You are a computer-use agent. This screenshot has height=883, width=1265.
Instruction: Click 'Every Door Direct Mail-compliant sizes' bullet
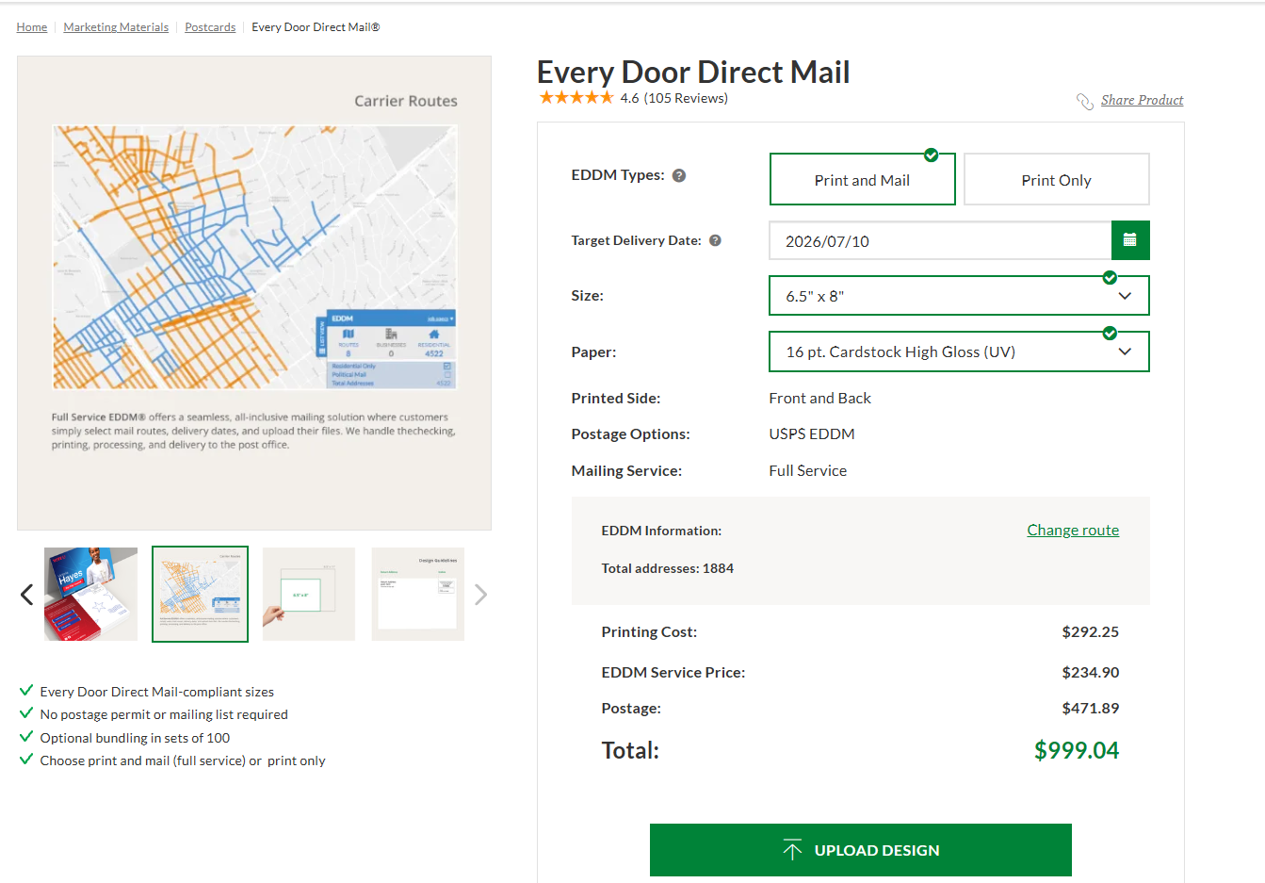[157, 692]
